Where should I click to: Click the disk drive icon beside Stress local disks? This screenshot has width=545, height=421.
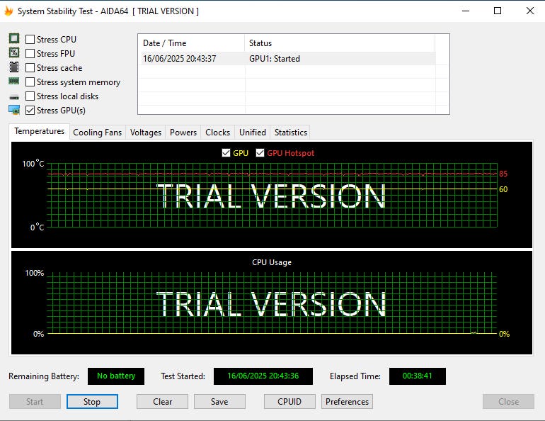click(14, 96)
